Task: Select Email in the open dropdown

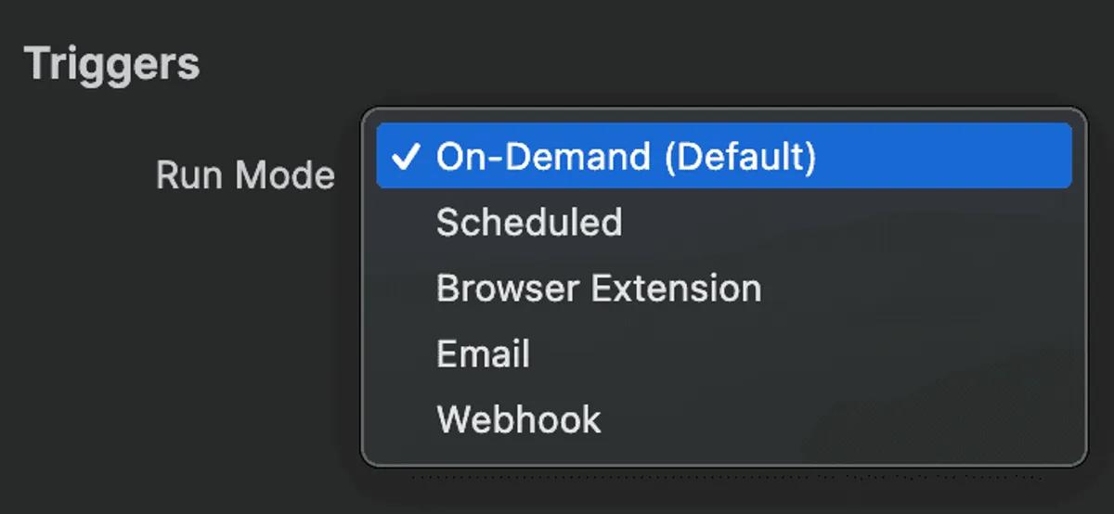Action: (x=483, y=354)
